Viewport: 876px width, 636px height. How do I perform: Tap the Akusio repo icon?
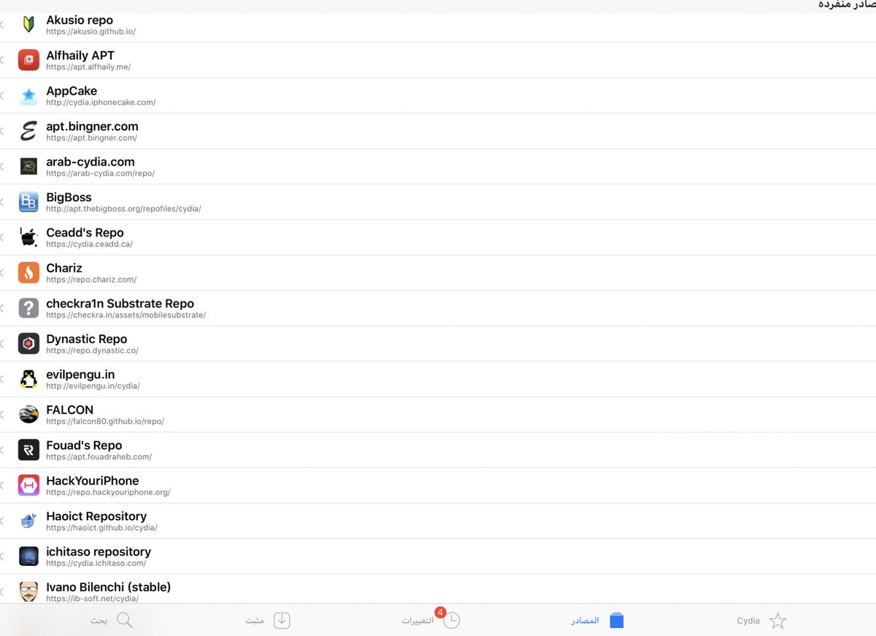28,24
